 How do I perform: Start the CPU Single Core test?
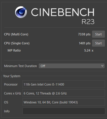coord(98,43)
